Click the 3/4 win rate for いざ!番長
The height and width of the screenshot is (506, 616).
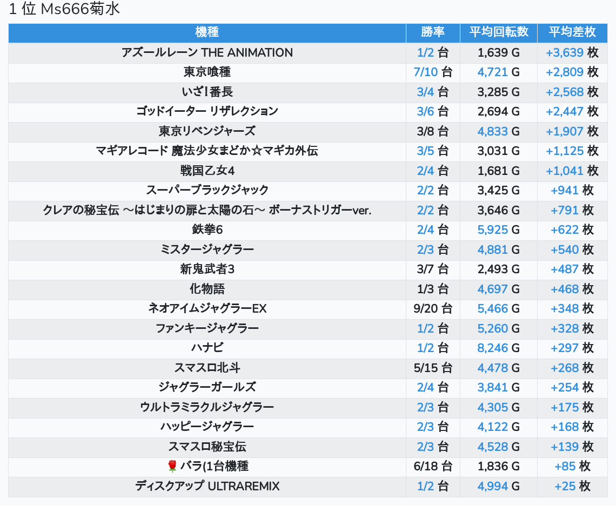click(425, 92)
